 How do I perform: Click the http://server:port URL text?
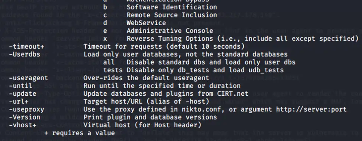311,109
